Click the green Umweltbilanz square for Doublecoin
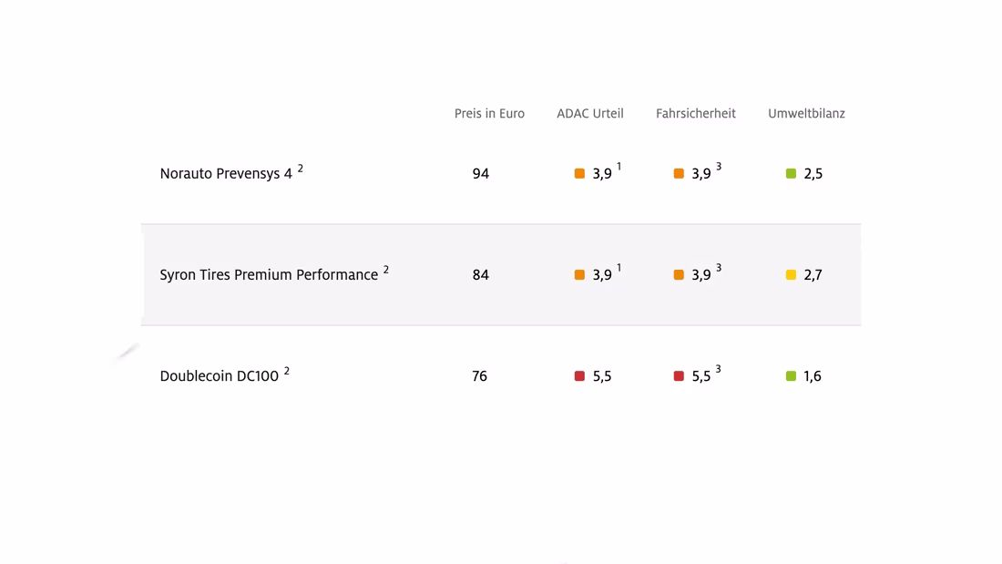1002x564 pixels. tap(791, 376)
